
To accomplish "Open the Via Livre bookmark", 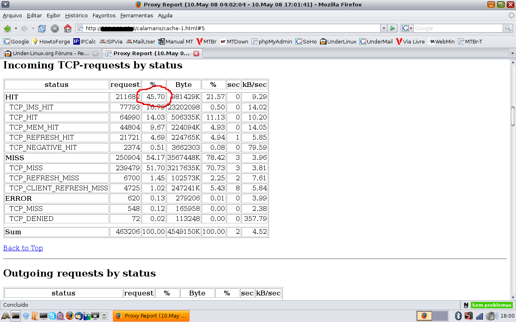I will (x=410, y=41).
